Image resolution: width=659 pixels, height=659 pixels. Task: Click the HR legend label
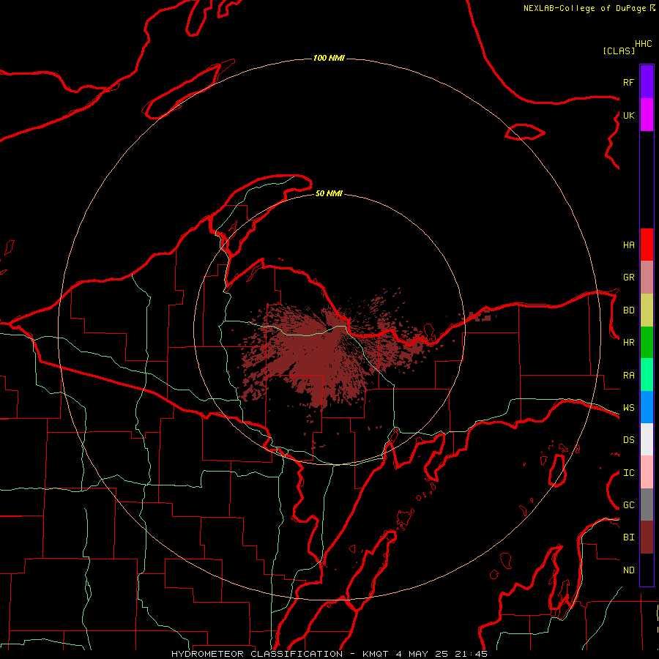pyautogui.click(x=628, y=343)
